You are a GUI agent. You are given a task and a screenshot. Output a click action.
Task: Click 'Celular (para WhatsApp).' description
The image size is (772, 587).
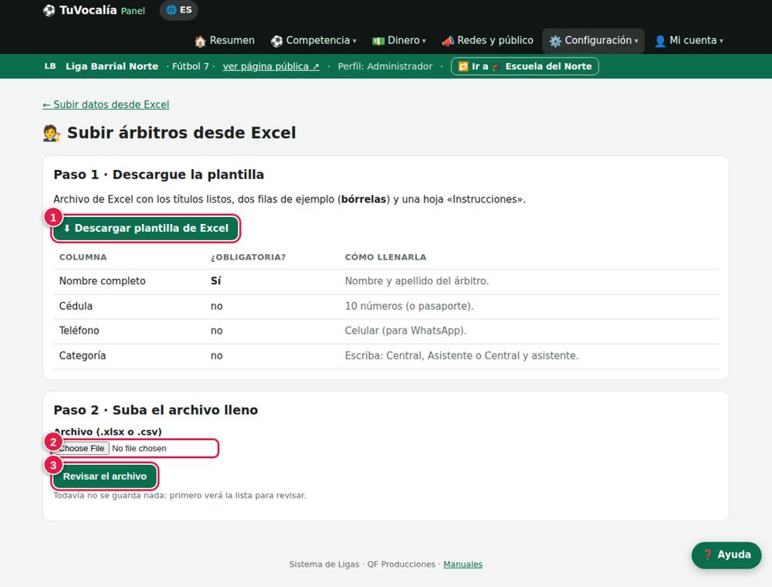[406, 331]
